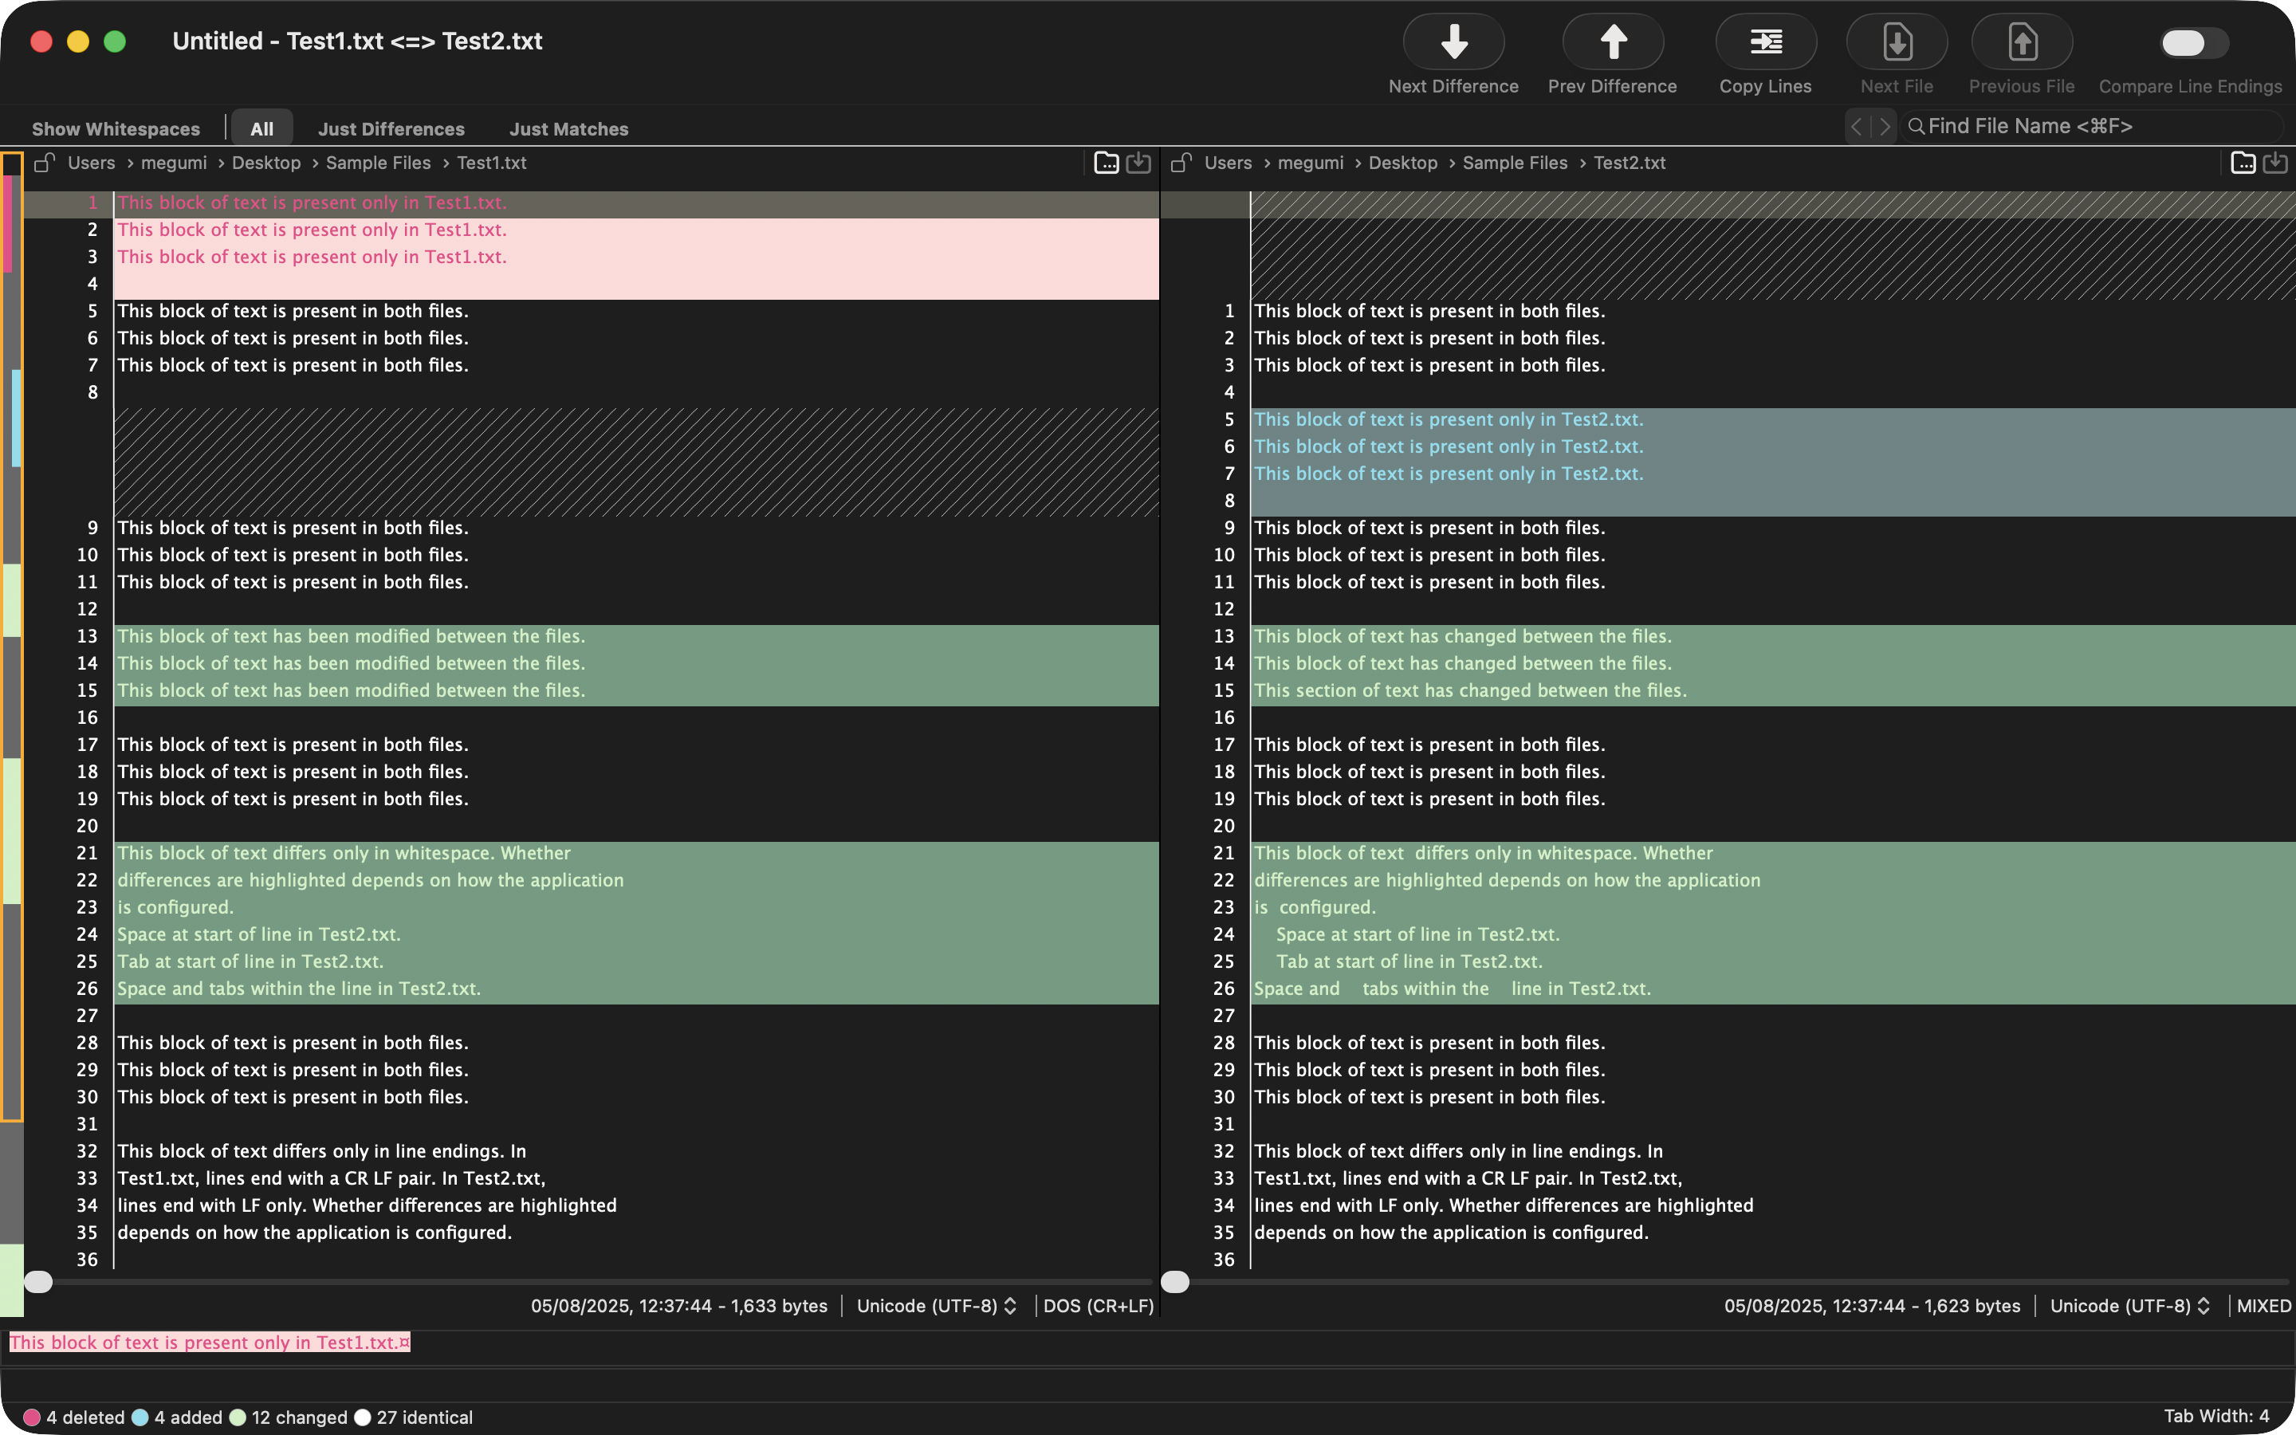Click the green window zoom button
Screen dimensions: 2296x1435
click(115, 41)
